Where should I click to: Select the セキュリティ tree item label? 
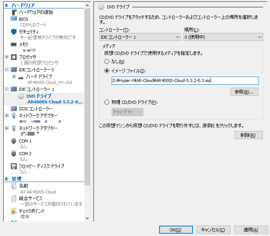pos(29,32)
